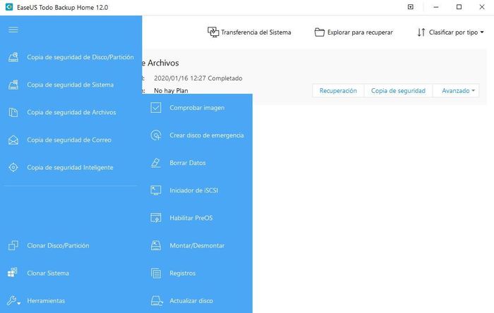The image size is (494, 313).
Task: Click the Registros log icon
Action: pos(156,273)
